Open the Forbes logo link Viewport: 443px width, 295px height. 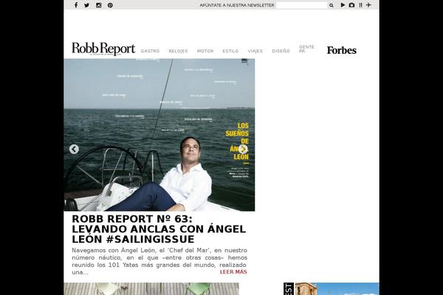342,50
